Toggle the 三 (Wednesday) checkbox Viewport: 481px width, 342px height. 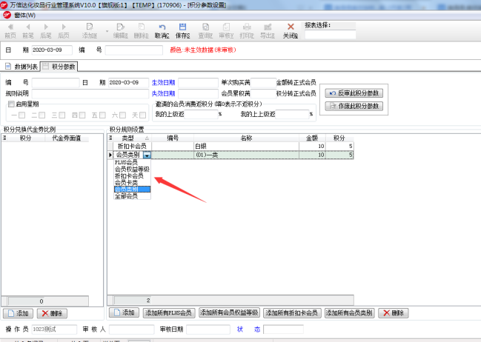[62, 115]
